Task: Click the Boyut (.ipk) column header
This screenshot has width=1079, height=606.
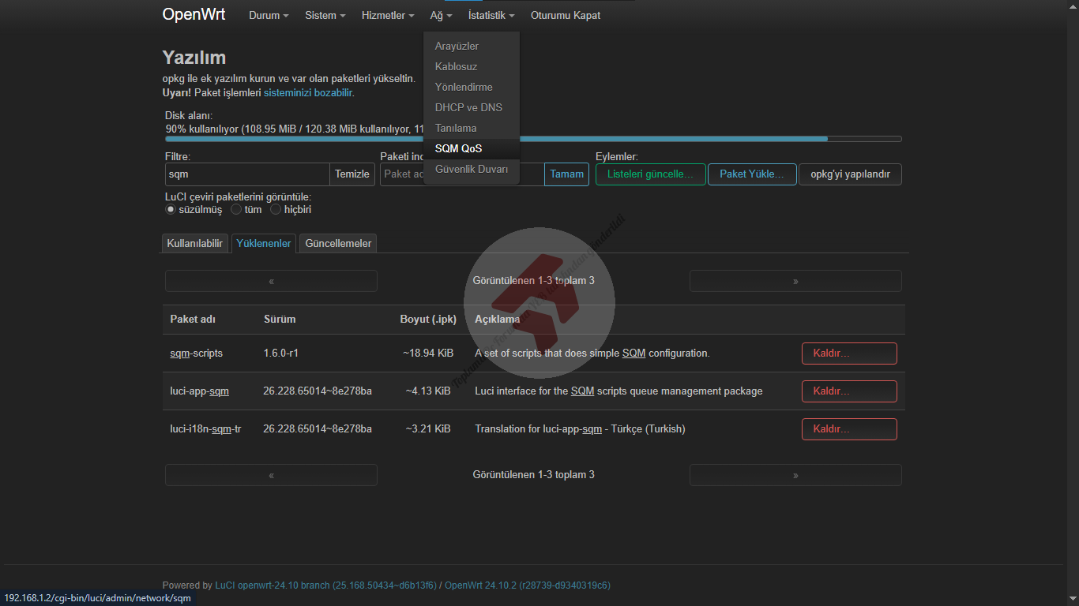Action: coord(428,320)
